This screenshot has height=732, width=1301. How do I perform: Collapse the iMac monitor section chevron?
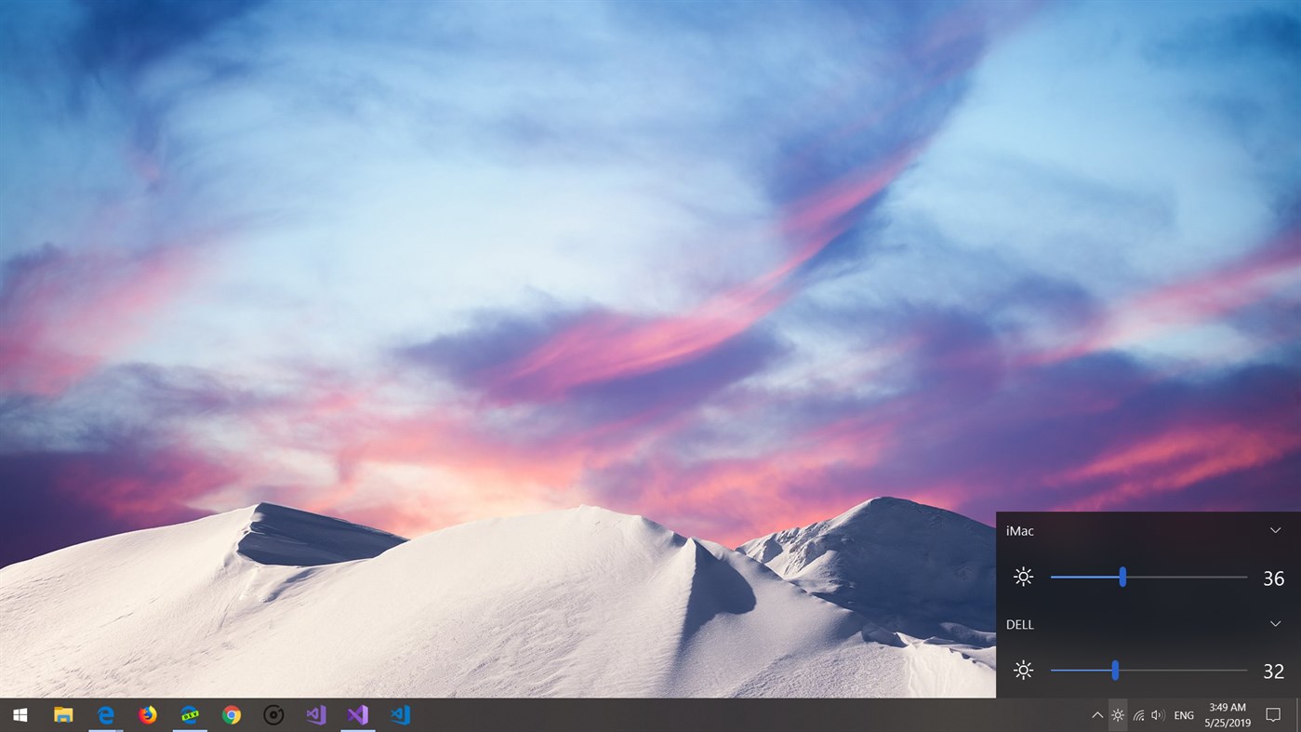(x=1275, y=529)
